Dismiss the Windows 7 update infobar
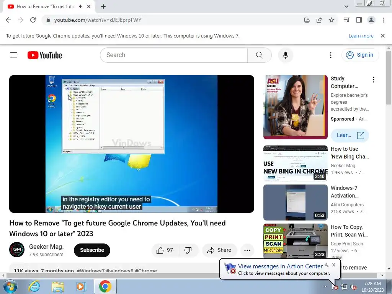 point(382,36)
